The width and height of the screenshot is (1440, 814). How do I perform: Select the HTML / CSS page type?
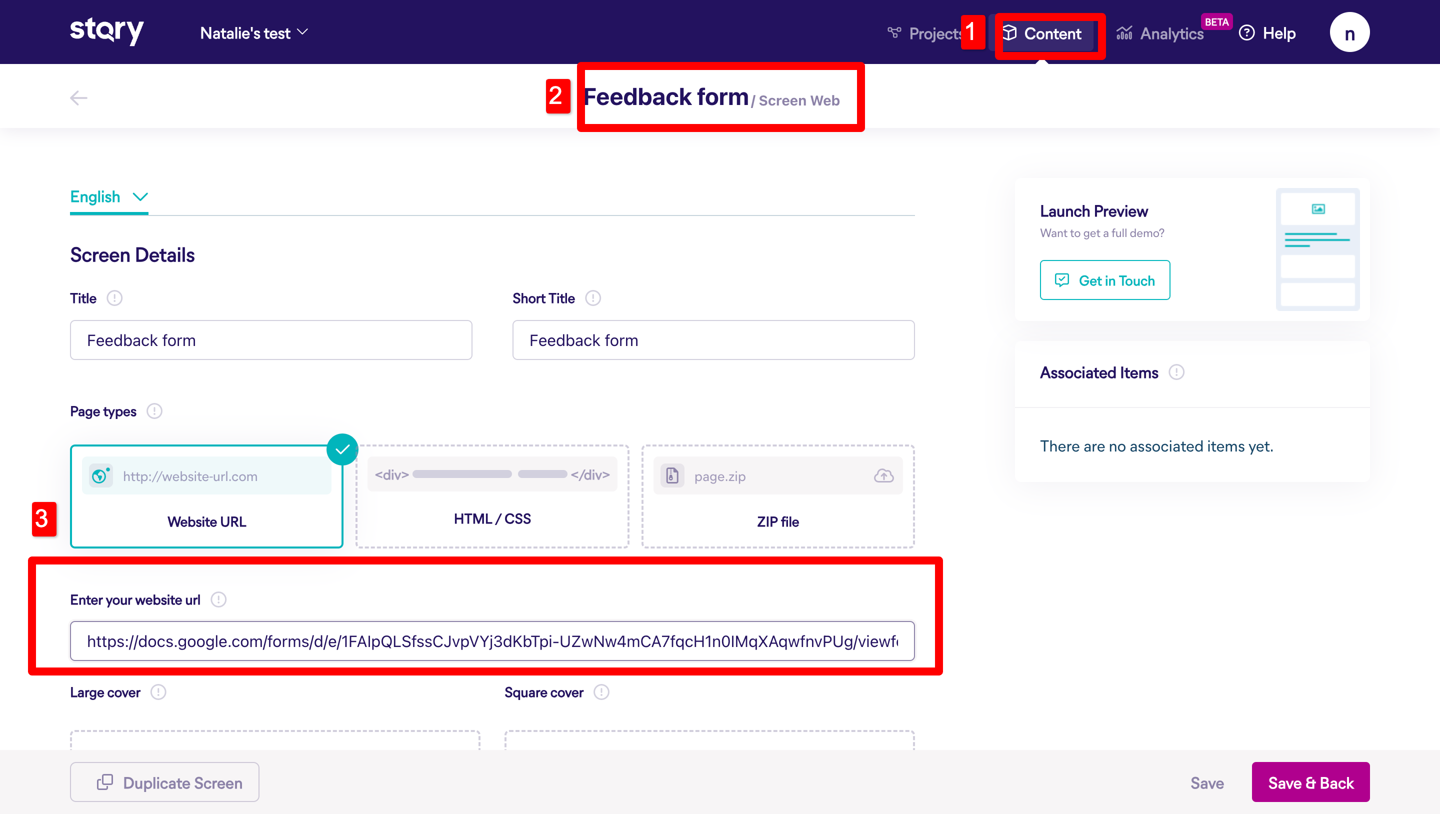point(492,496)
